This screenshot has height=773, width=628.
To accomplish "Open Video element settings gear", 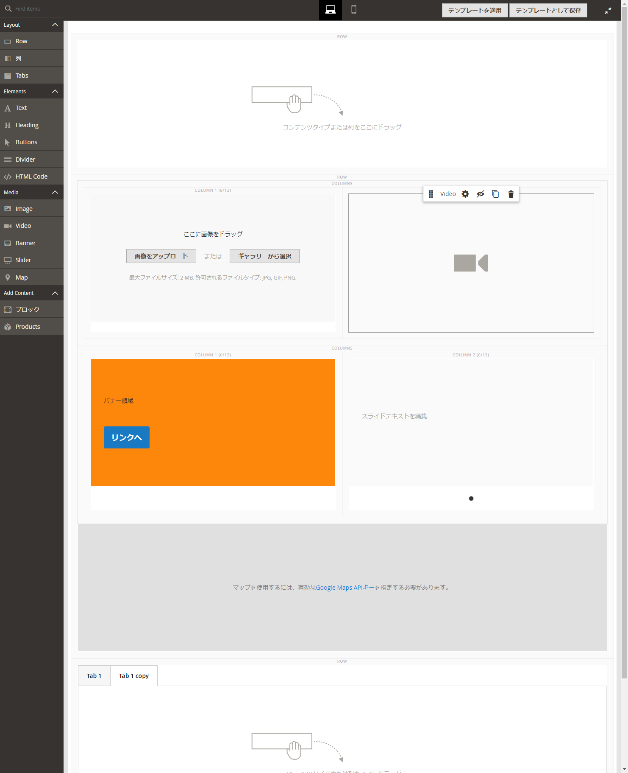I will pyautogui.click(x=465, y=194).
